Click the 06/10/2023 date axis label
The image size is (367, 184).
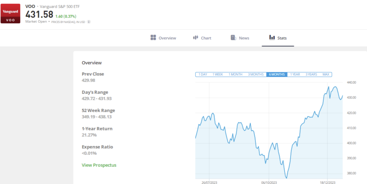pyautogui.click(x=269, y=182)
